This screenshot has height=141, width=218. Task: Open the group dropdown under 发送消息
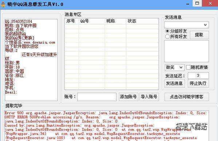(x=186, y=25)
